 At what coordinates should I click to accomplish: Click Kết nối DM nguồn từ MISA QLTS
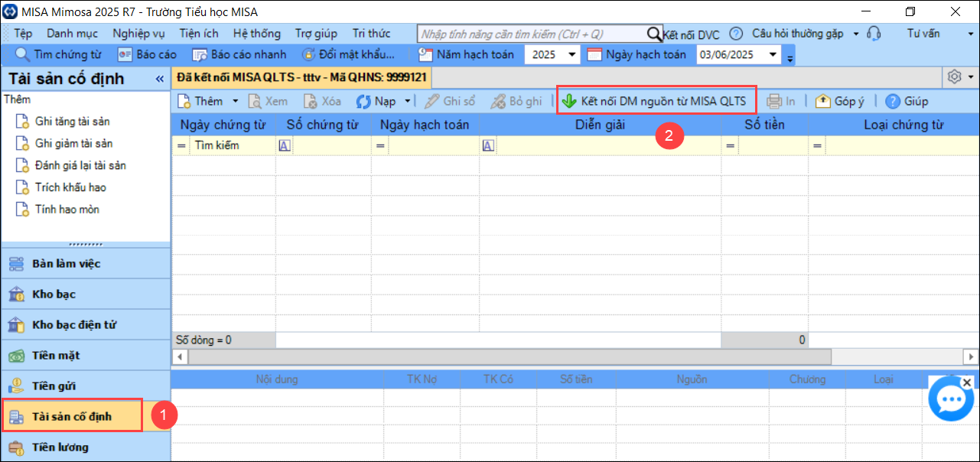(656, 101)
